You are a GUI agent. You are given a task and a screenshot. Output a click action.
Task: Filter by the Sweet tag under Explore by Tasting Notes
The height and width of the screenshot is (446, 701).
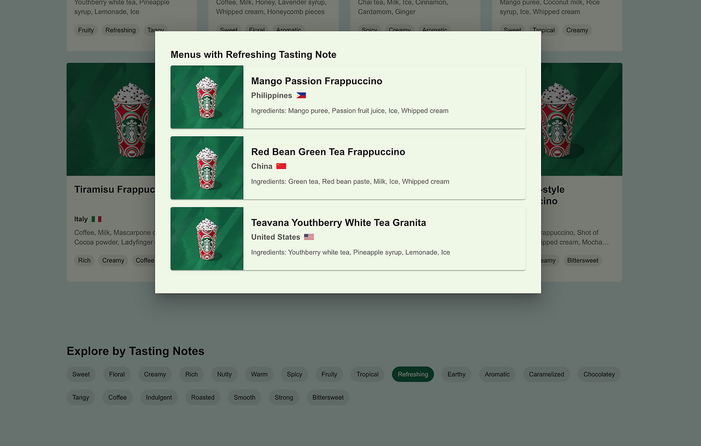(x=81, y=374)
